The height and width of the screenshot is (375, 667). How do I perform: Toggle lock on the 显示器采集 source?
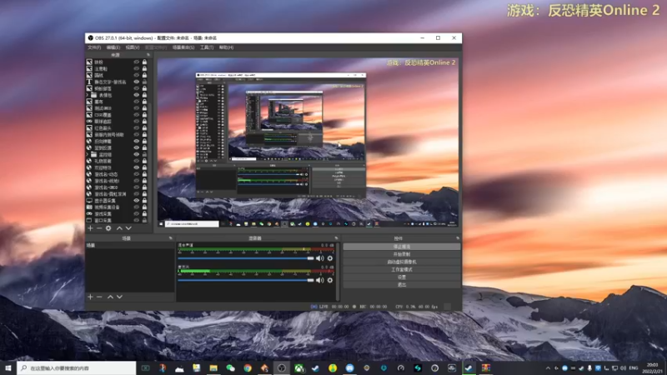[x=144, y=200]
